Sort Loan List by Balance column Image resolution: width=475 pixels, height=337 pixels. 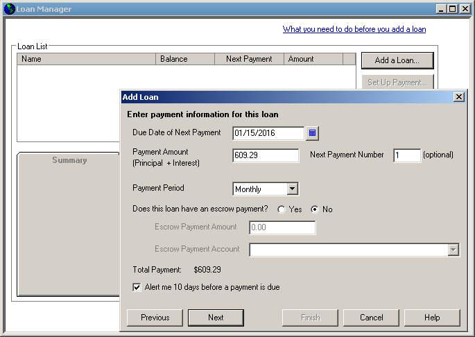185,59
